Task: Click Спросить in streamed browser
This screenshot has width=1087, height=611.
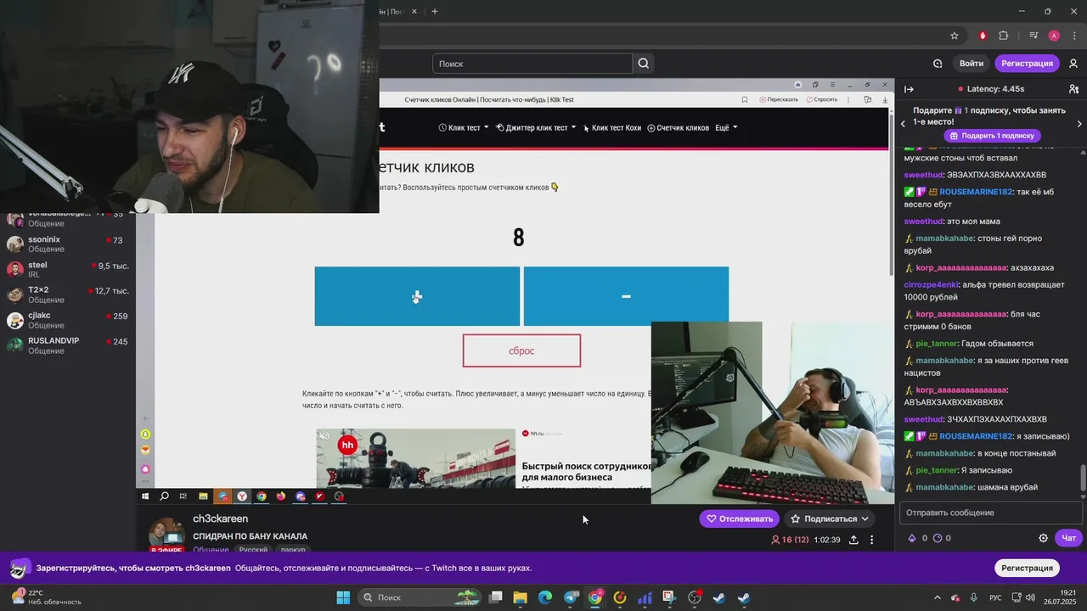Action: (x=821, y=99)
